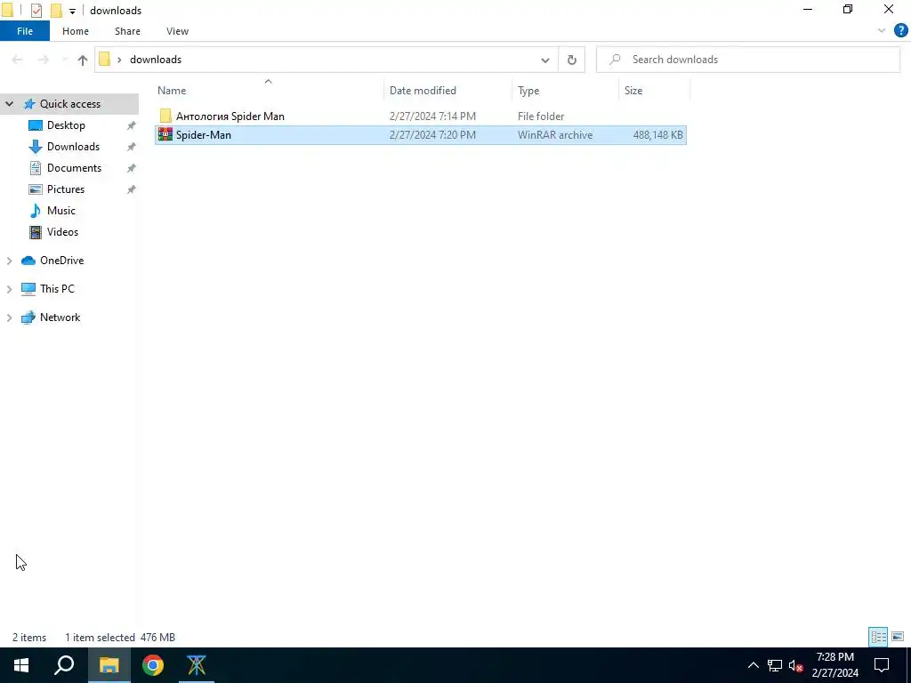
Task: Click the New folder quick access toolbar icon
Action: coord(56,11)
